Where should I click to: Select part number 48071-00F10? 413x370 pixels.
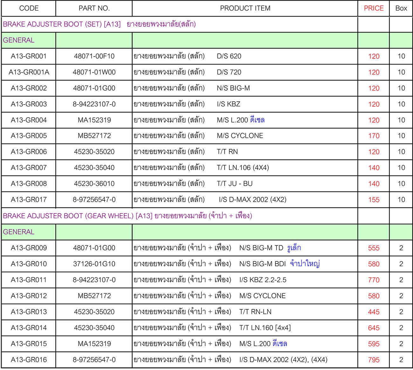[x=94, y=56]
